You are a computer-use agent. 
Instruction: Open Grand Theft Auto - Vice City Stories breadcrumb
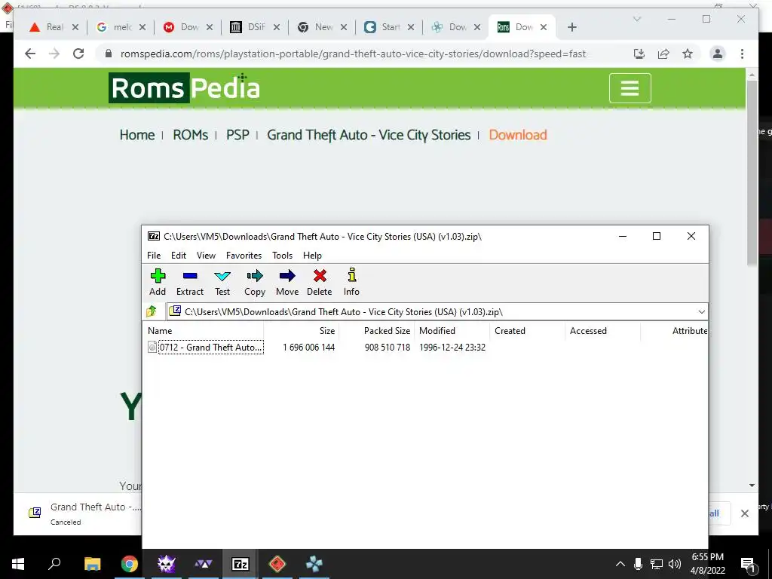[x=369, y=135]
